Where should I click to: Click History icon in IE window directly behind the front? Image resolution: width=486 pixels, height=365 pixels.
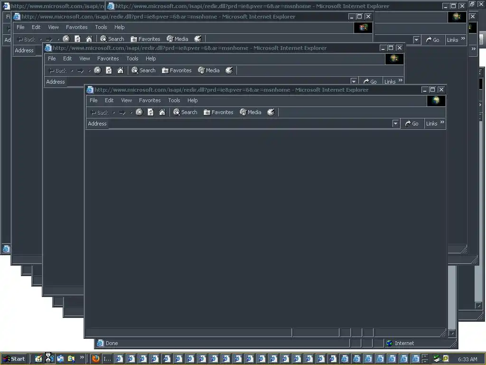(x=229, y=70)
